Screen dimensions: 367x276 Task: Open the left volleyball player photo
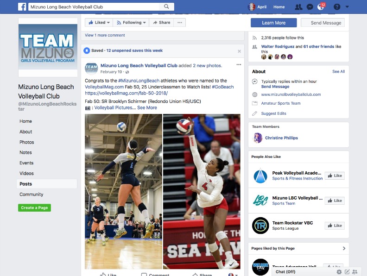click(x=123, y=191)
